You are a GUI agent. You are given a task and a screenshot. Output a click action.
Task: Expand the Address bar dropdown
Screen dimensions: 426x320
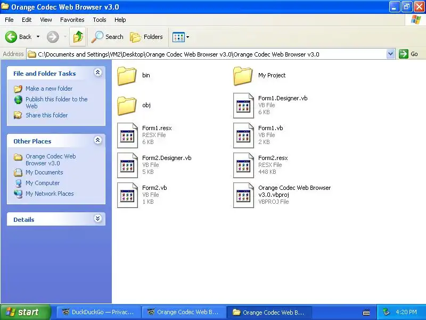390,54
